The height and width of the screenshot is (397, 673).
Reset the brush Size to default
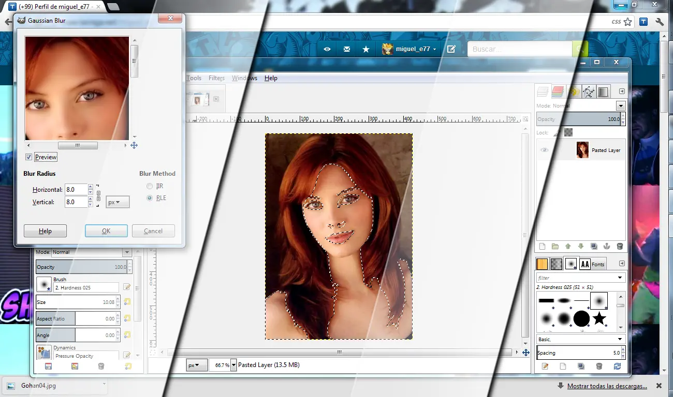[127, 302]
